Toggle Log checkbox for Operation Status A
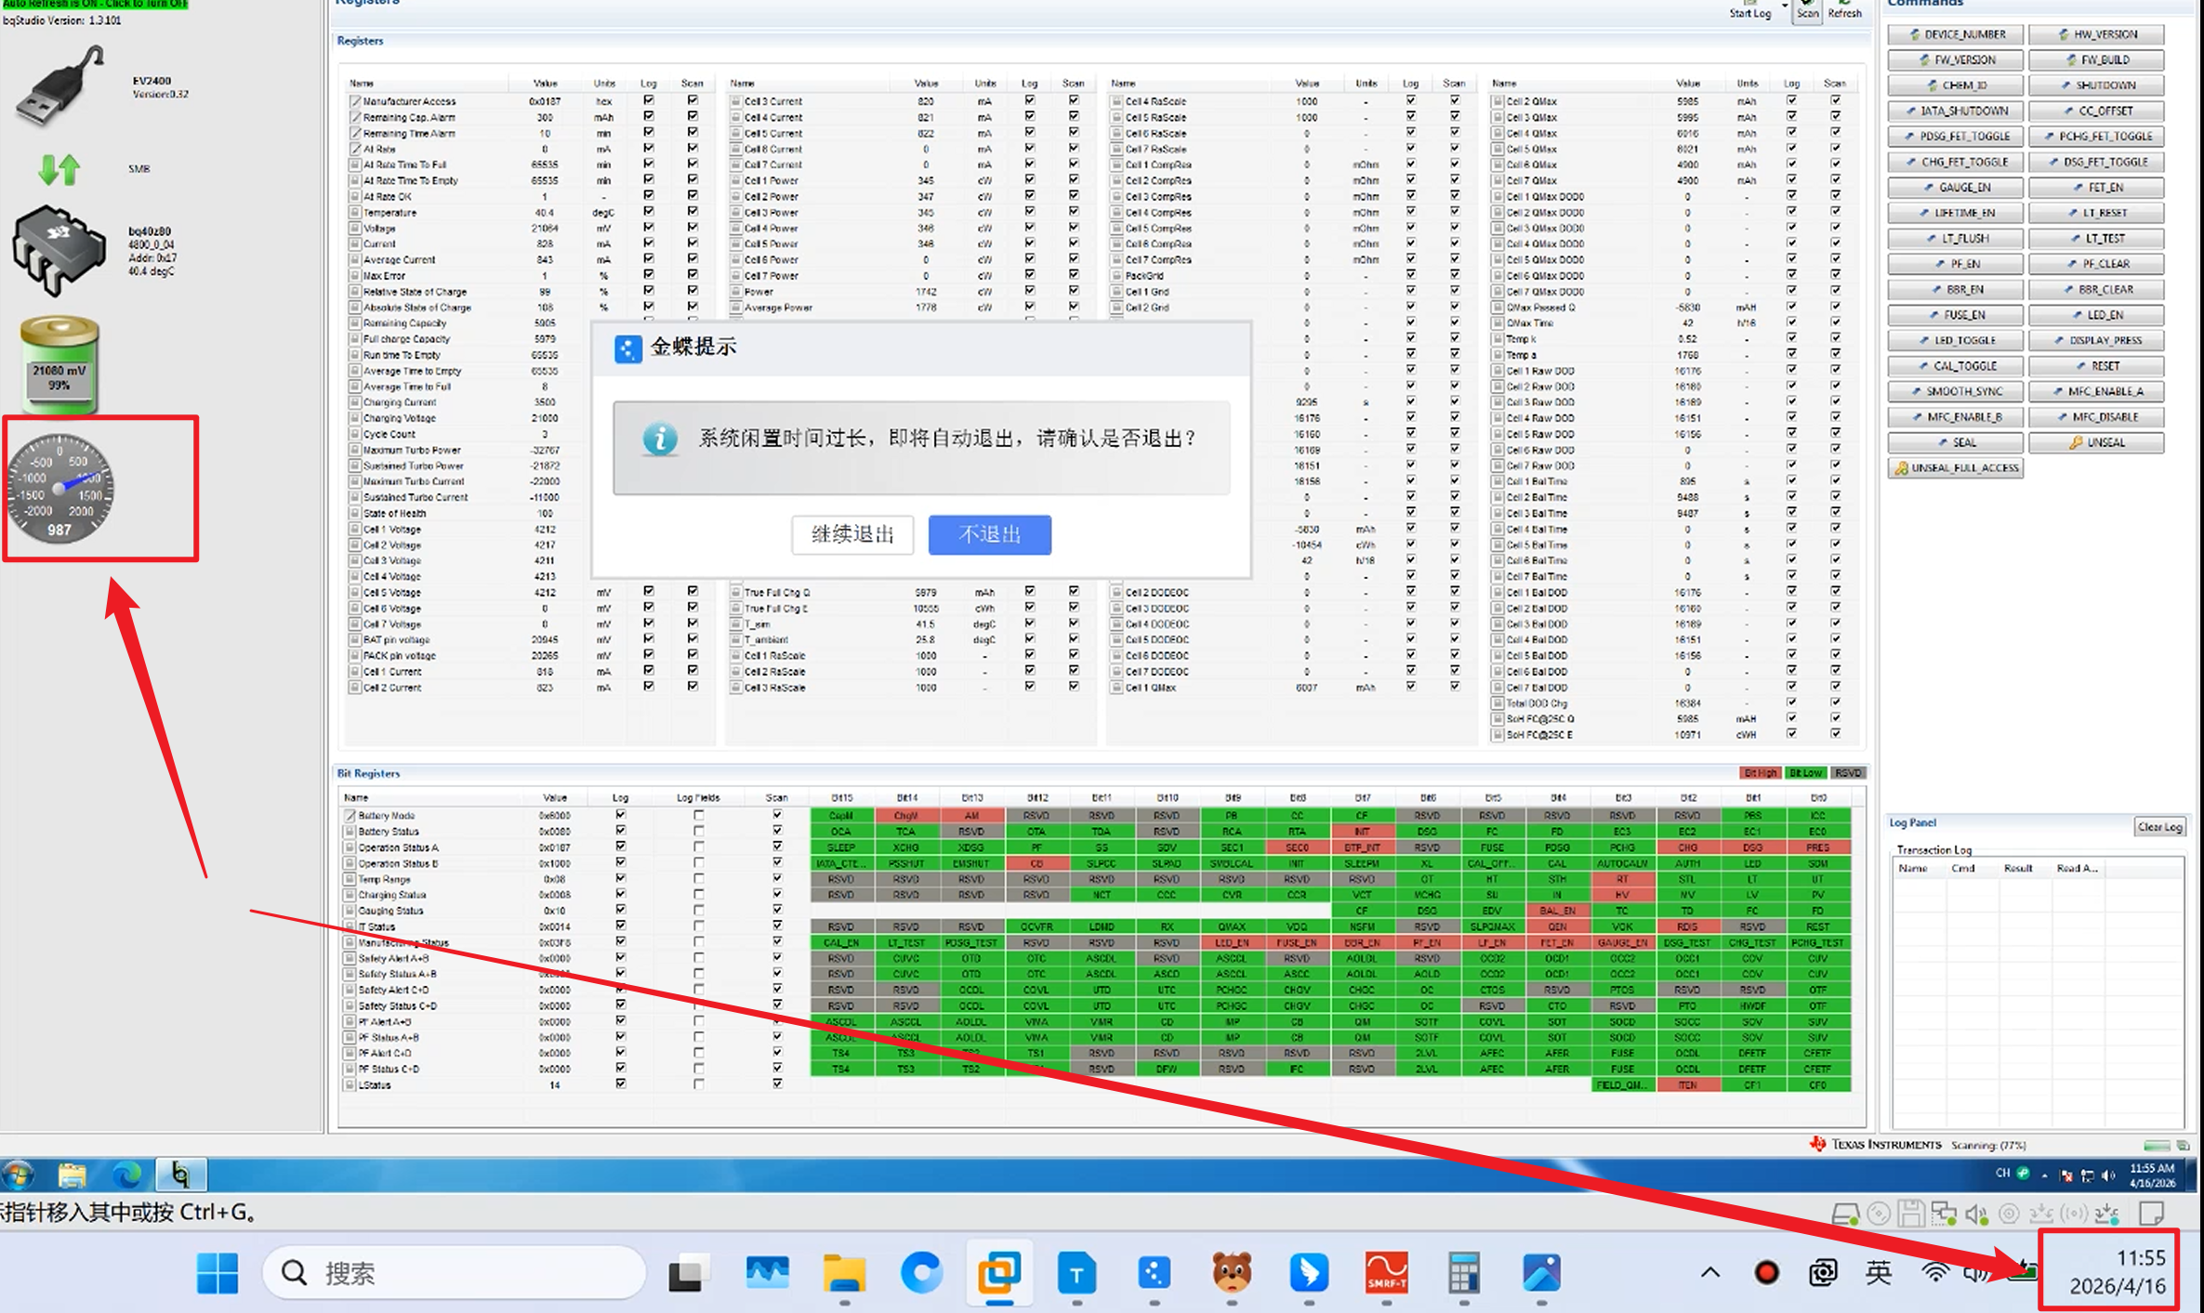Screen dimensions: 2204x1313 621,847
